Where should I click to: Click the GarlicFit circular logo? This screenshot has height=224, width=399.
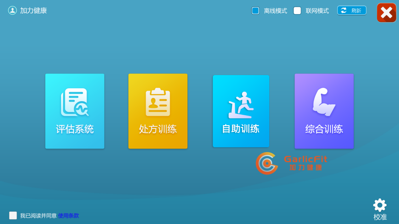(267, 163)
